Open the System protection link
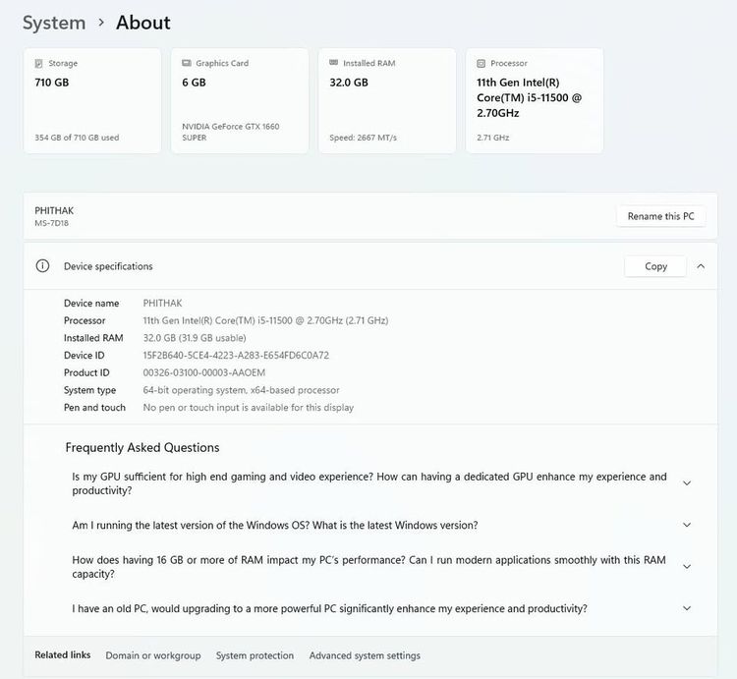The width and height of the screenshot is (737, 679). (x=255, y=655)
